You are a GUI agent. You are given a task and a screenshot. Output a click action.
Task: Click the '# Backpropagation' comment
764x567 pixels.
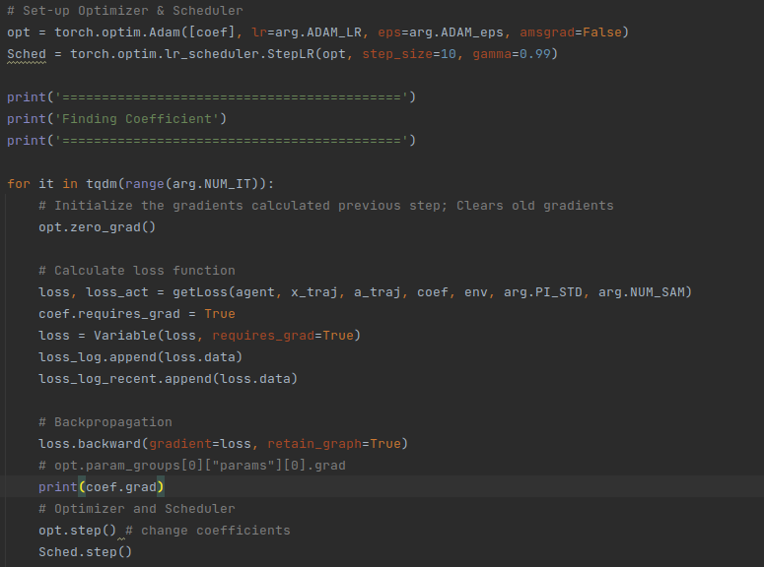pyautogui.click(x=105, y=422)
